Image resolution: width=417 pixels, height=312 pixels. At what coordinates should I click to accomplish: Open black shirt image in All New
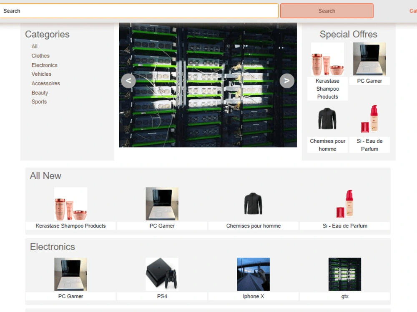253,204
